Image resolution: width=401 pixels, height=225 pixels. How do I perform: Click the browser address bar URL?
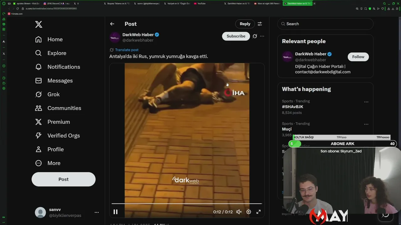51,8
